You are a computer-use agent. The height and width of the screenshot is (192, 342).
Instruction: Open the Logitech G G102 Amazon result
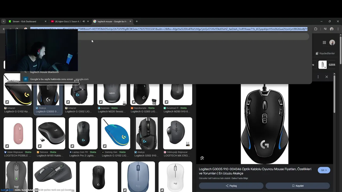[x=18, y=95]
